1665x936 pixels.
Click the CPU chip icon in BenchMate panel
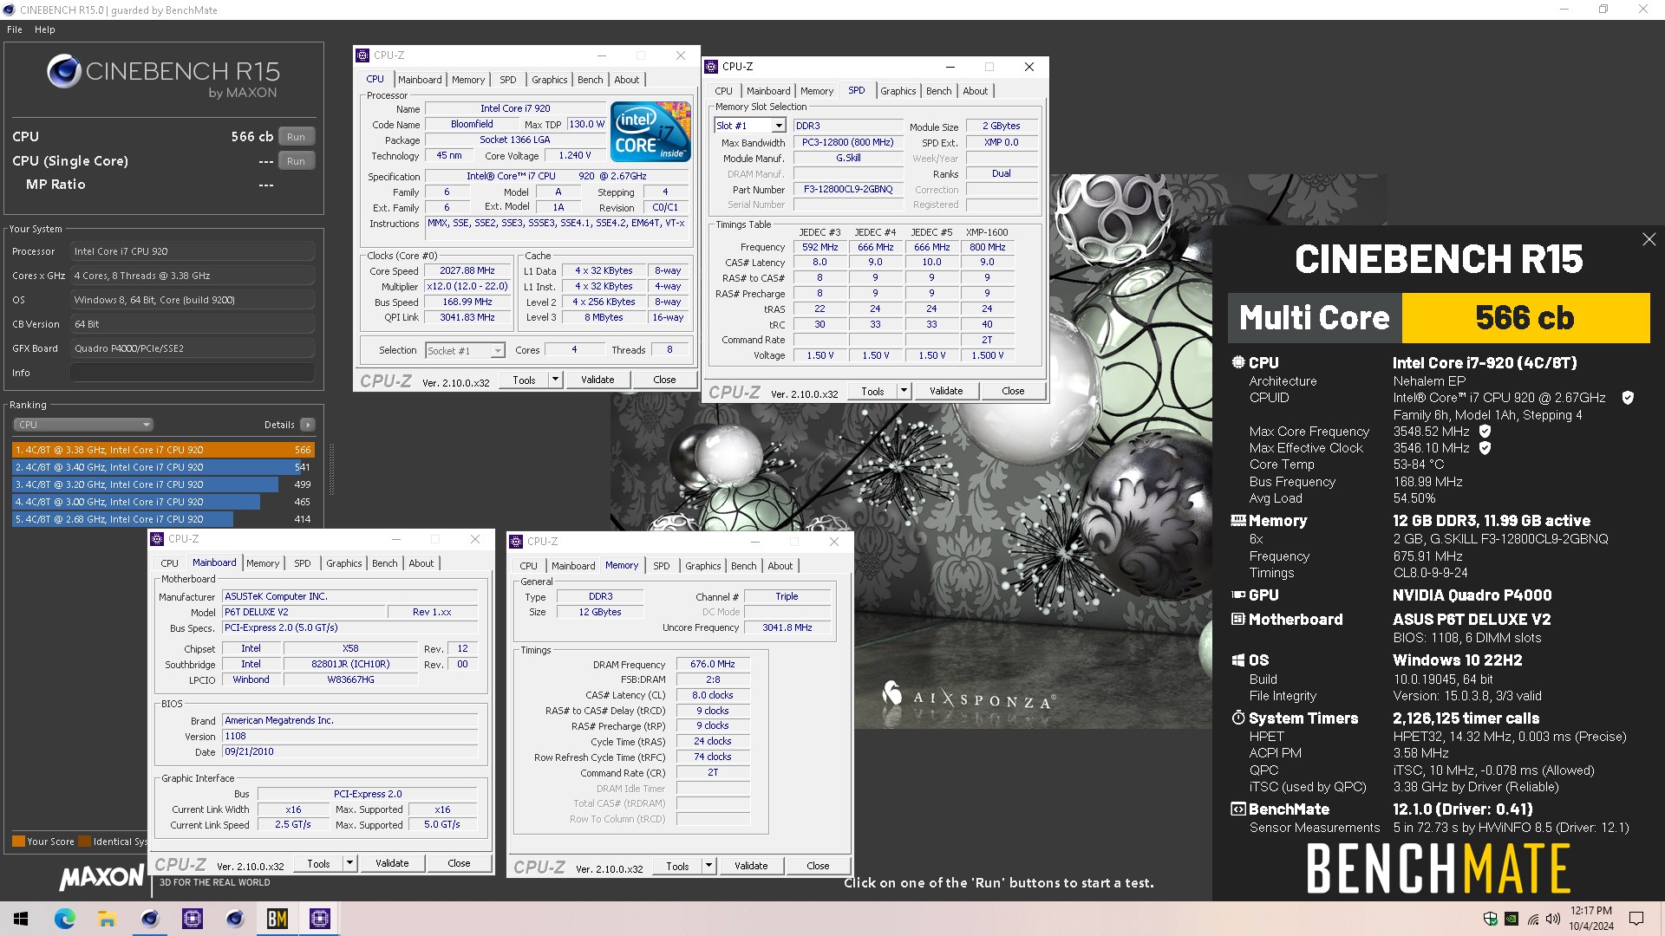[x=1238, y=362]
